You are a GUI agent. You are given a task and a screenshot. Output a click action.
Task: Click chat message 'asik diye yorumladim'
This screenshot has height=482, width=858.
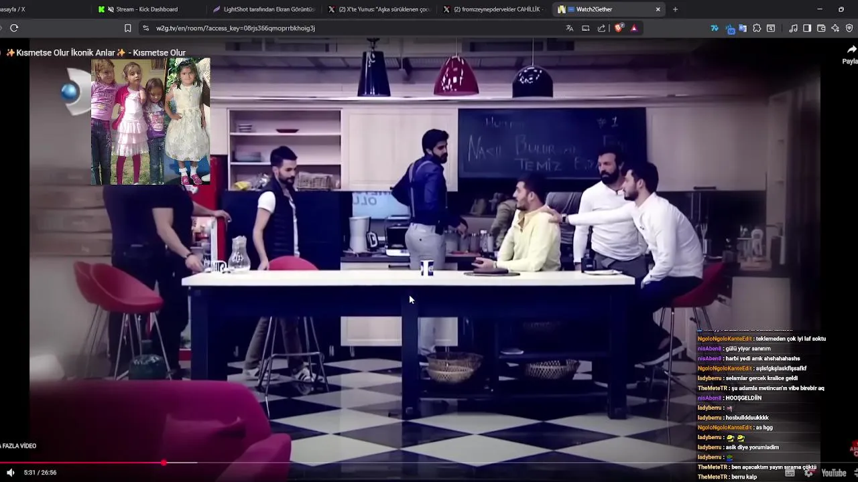coord(752,447)
